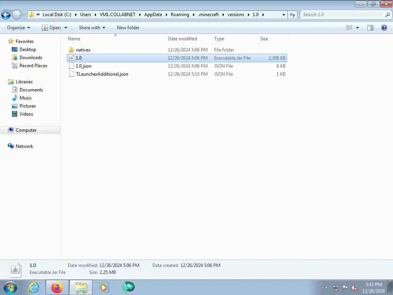Screen dimensions: 393x295
Task: Select Network in the navigation pane
Action: coord(24,146)
